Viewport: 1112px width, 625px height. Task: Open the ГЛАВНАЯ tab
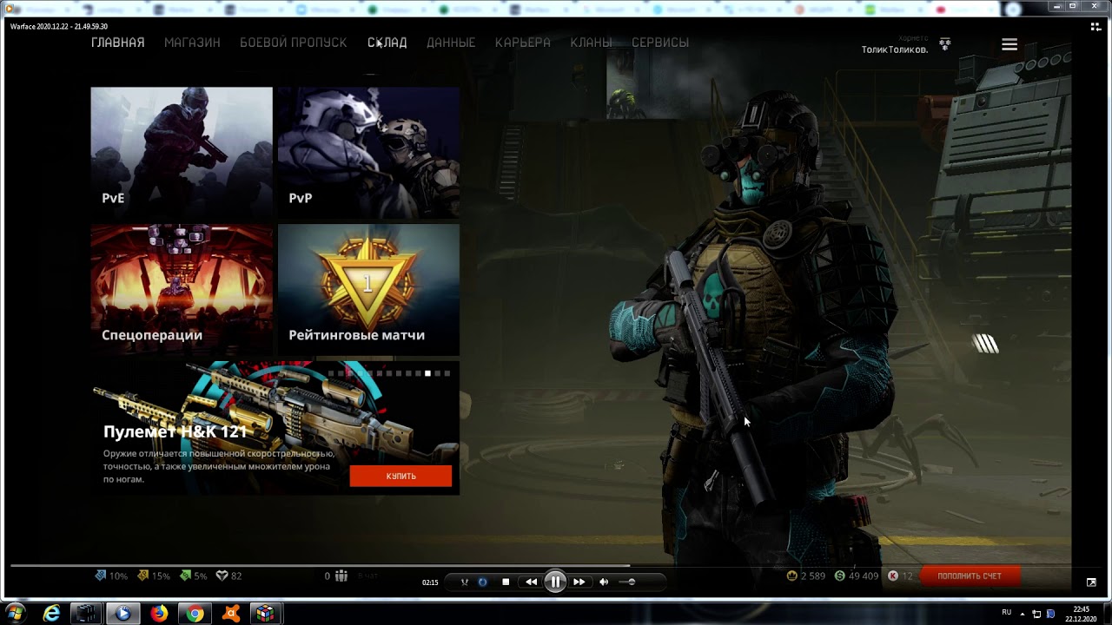(x=118, y=43)
